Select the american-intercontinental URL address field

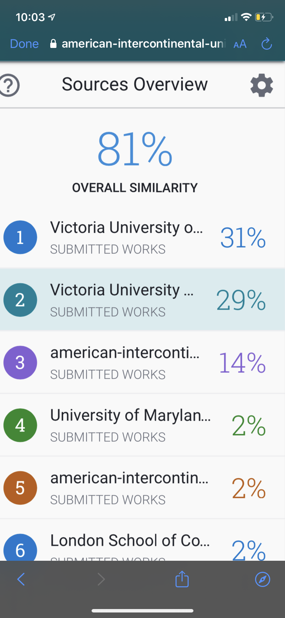138,44
